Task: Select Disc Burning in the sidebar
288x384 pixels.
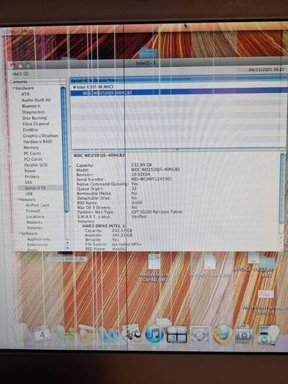Action: pos(34,118)
